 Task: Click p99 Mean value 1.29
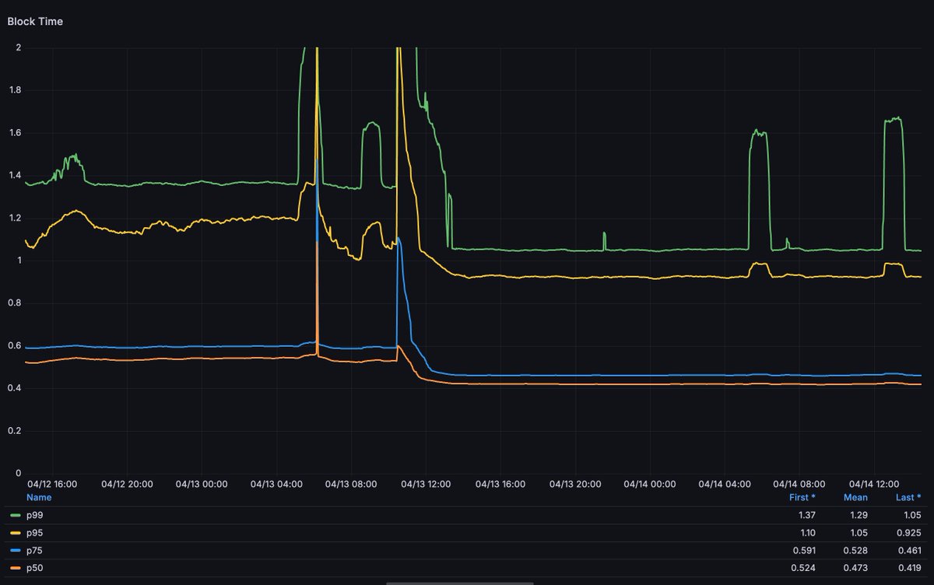tap(859, 515)
